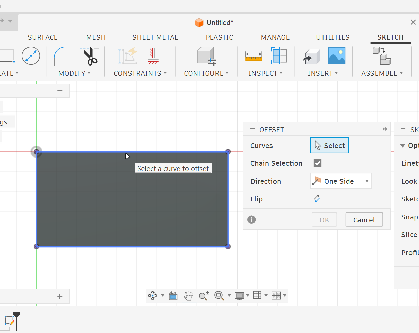Select the Fillet tool in Modify
This screenshot has width=419, height=333.
click(x=63, y=56)
